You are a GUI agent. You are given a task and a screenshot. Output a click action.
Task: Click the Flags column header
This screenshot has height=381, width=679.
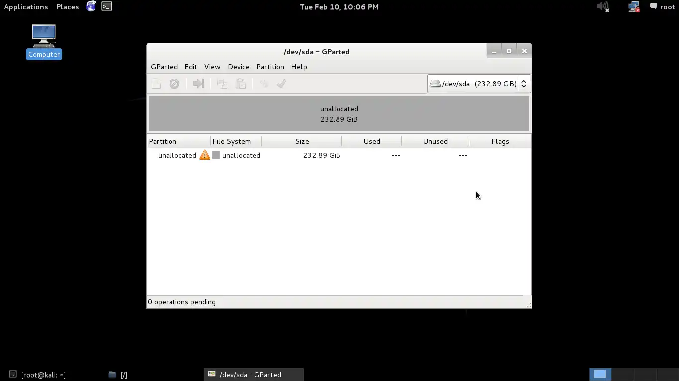click(x=500, y=141)
